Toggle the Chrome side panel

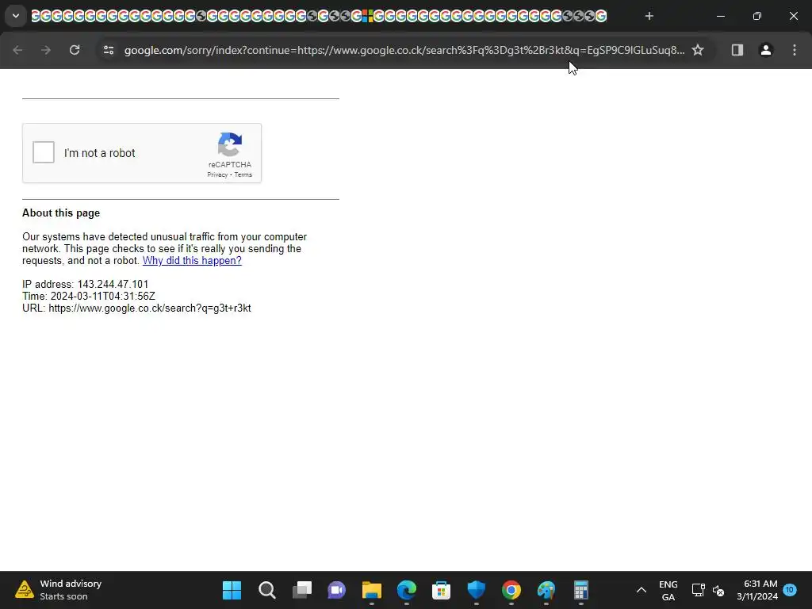tap(737, 50)
